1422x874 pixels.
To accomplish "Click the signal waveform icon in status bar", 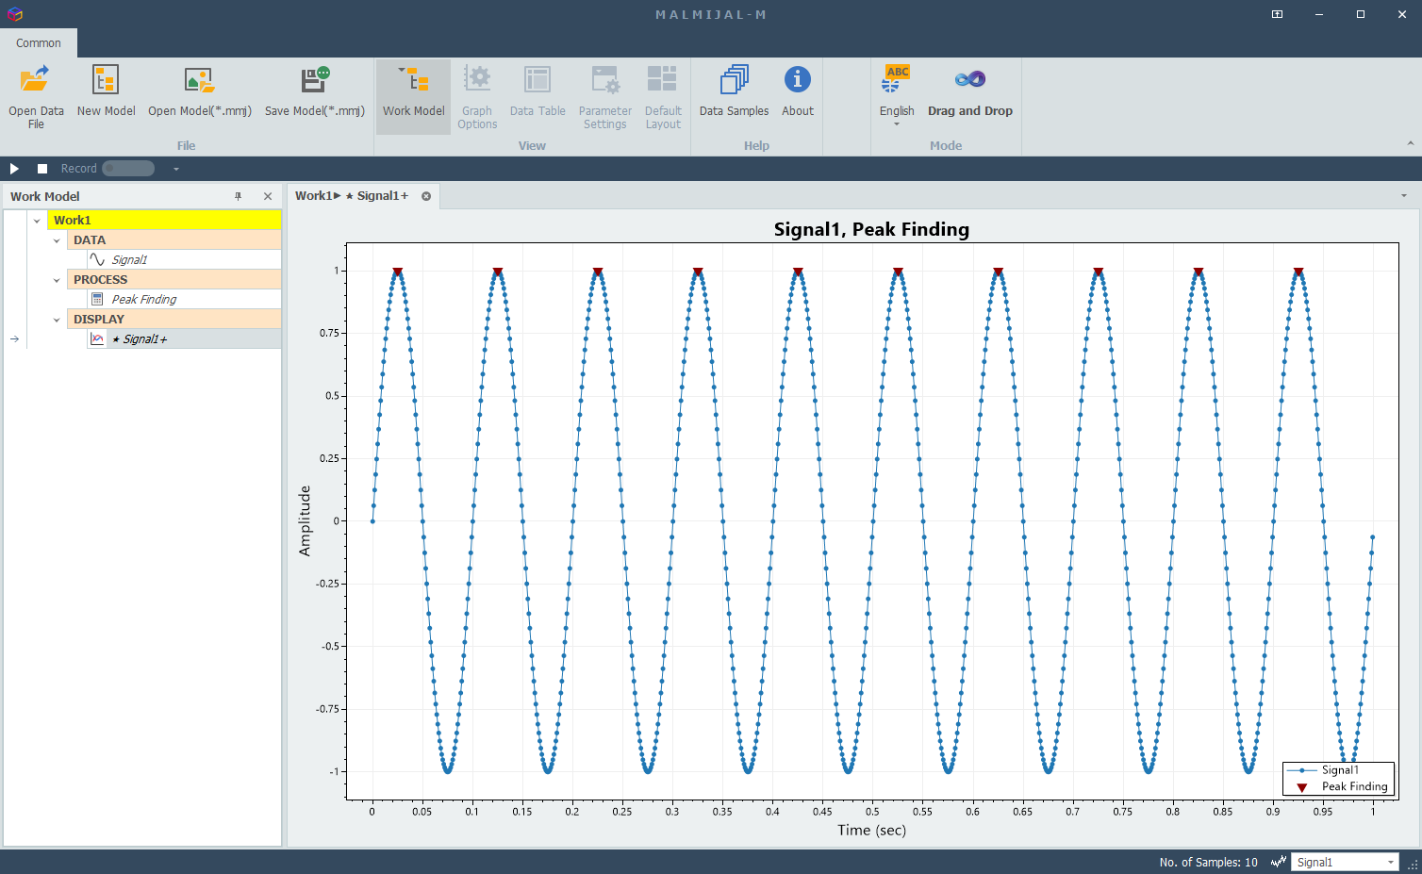I will tap(1279, 862).
